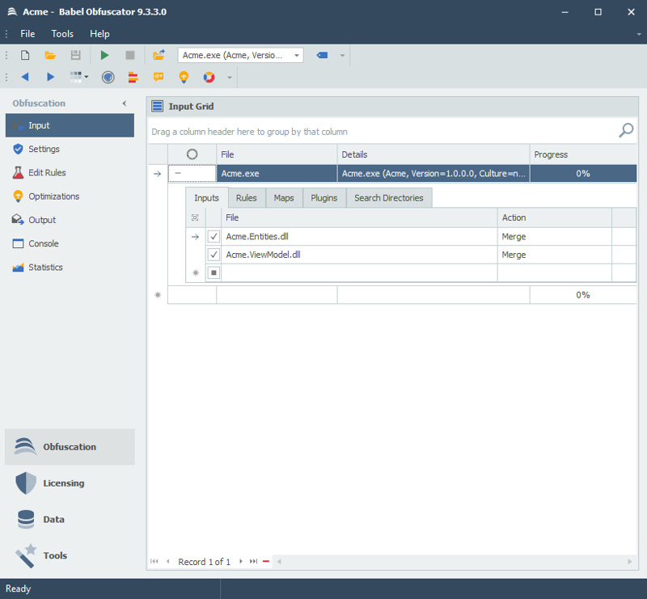Switch to the Obfuscation section
647x599 pixels.
(x=70, y=447)
